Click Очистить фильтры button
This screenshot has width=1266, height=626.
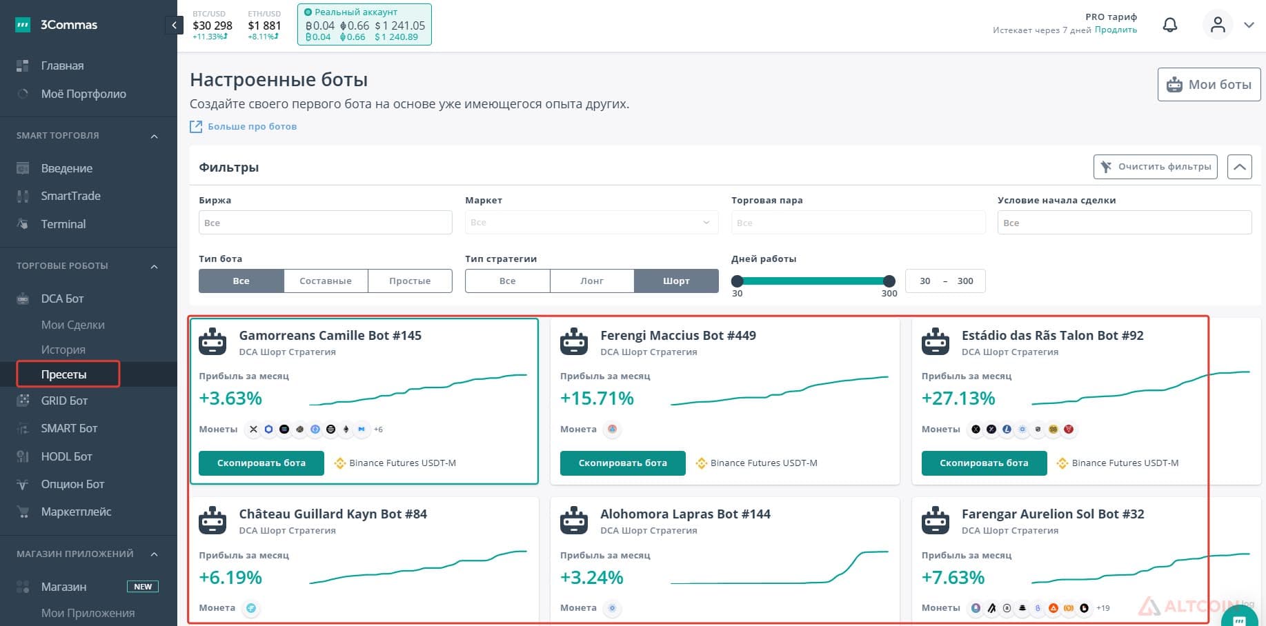tap(1156, 167)
